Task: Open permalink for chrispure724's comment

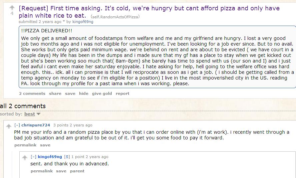Action: (25, 145)
